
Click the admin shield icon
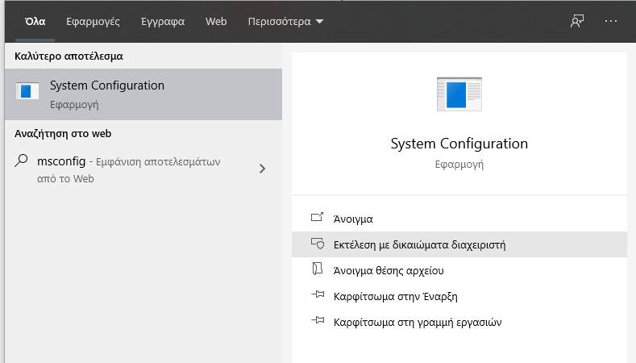318,244
